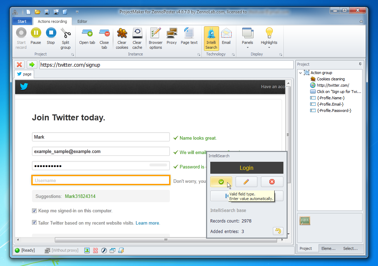The width and height of the screenshot is (378, 266).
Task: Click the pencil edit button in IntelliSearch
Action: point(246,181)
